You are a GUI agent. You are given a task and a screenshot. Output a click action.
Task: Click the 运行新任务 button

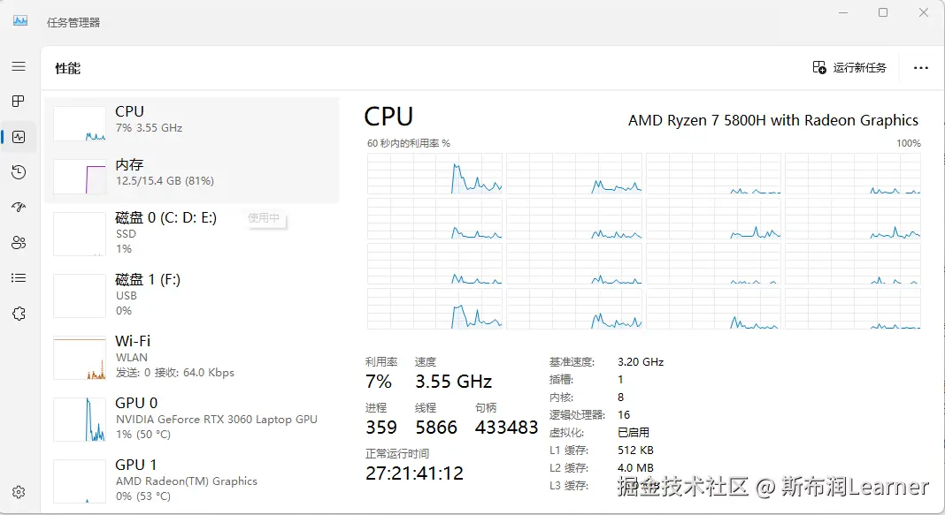849,68
